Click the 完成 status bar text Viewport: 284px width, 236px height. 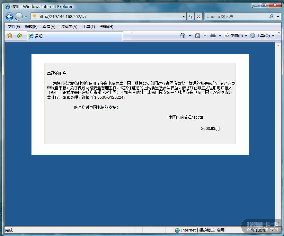(x=9, y=230)
